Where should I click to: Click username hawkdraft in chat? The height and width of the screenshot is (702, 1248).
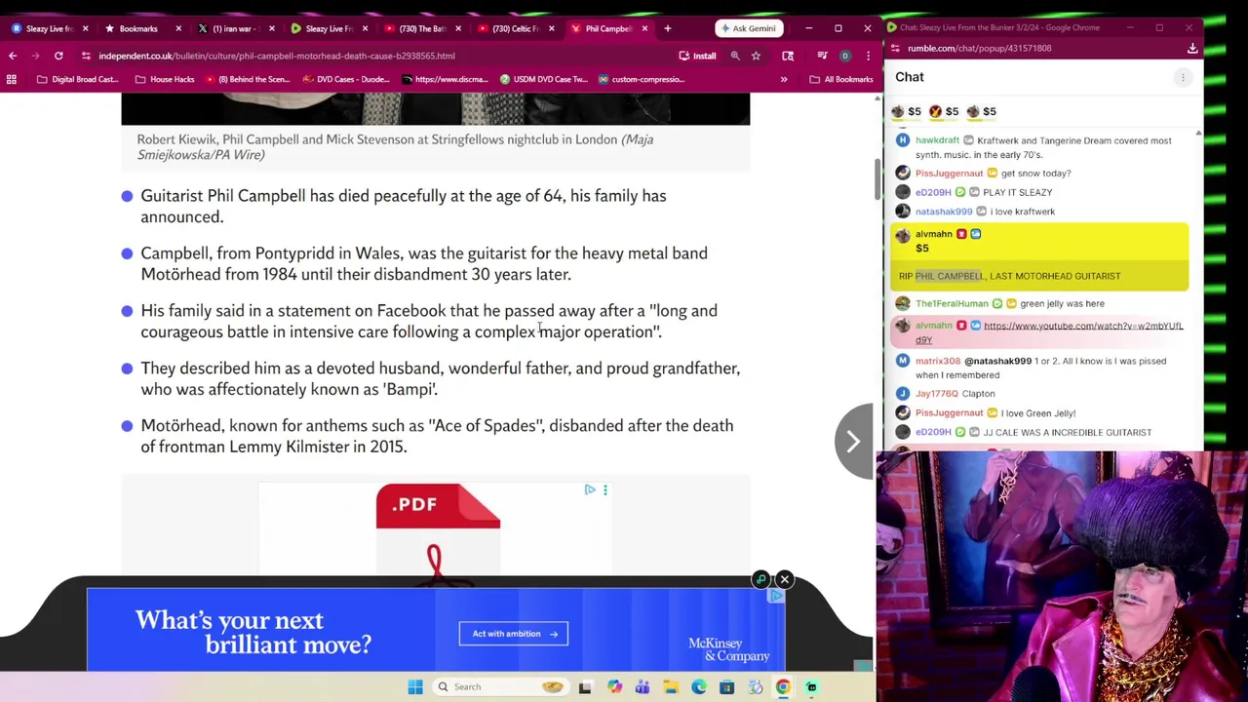tap(937, 140)
